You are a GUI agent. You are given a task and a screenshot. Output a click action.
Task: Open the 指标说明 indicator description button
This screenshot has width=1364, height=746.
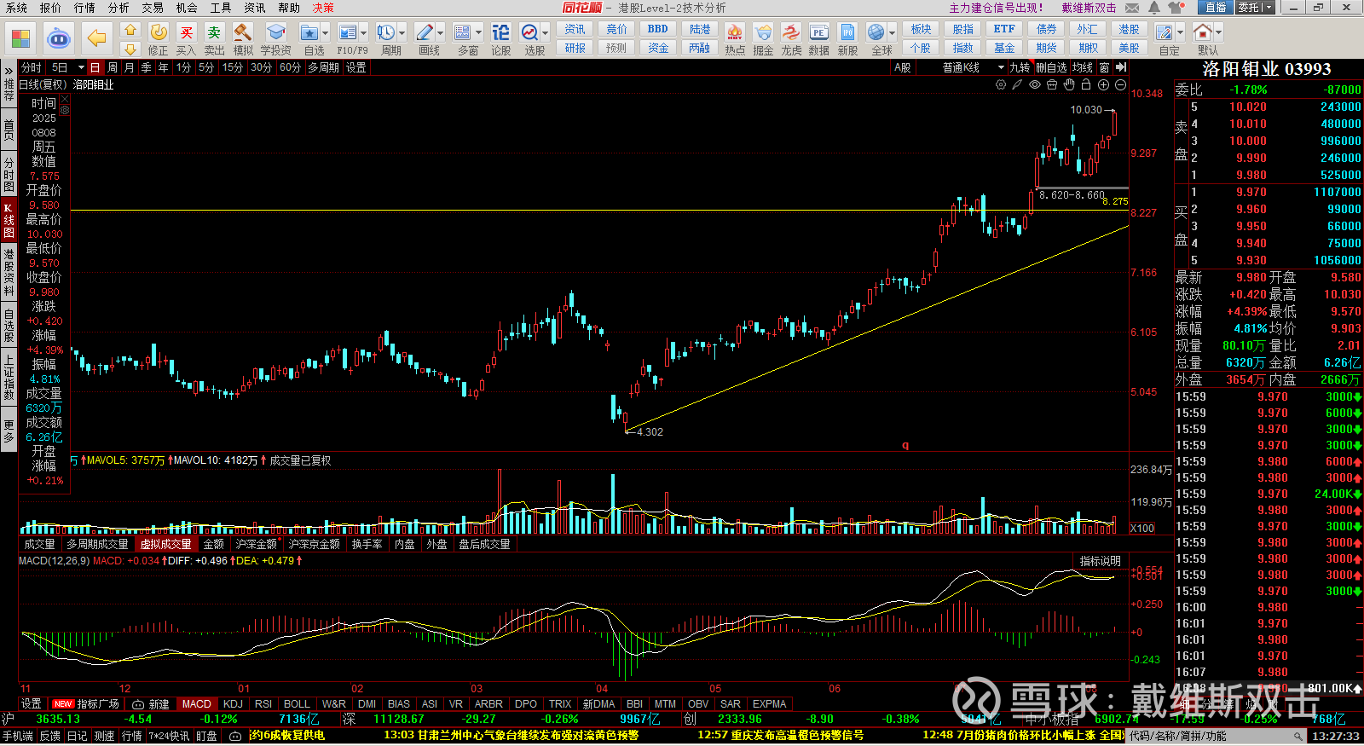pos(1101,561)
